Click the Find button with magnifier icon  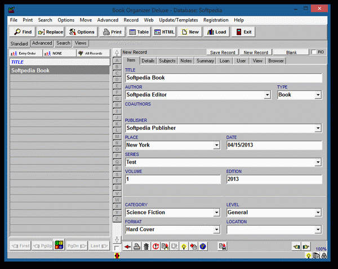(23, 32)
